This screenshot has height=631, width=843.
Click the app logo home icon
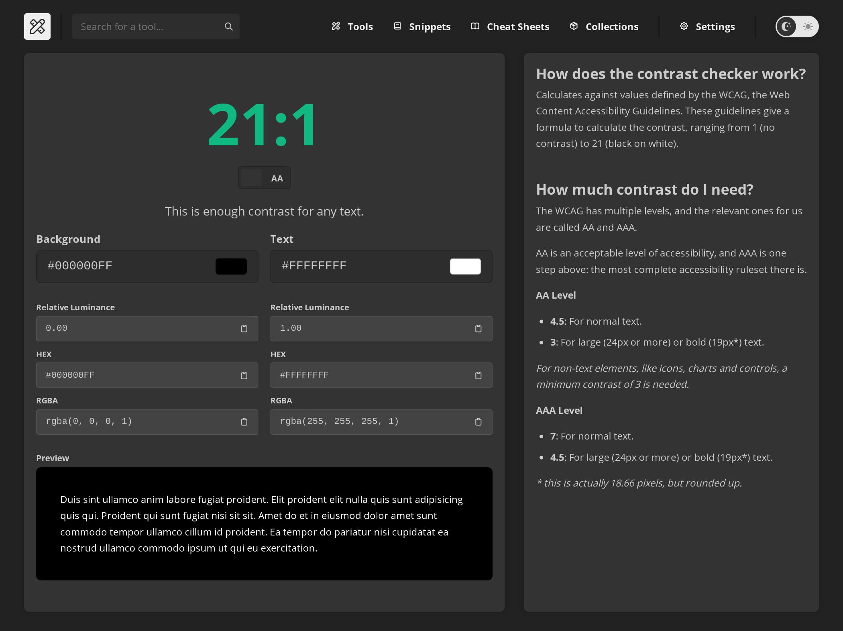tap(37, 26)
